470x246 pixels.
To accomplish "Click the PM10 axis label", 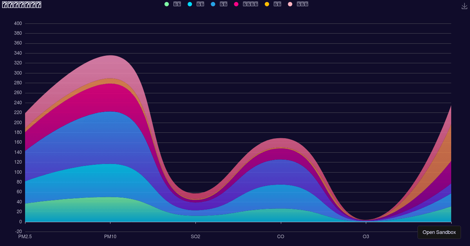I will 110,237.
